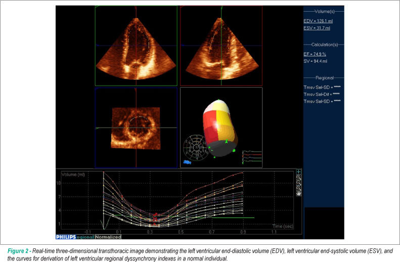Switch to the Normalized tab
The height and width of the screenshot is (262, 400).
108,237
